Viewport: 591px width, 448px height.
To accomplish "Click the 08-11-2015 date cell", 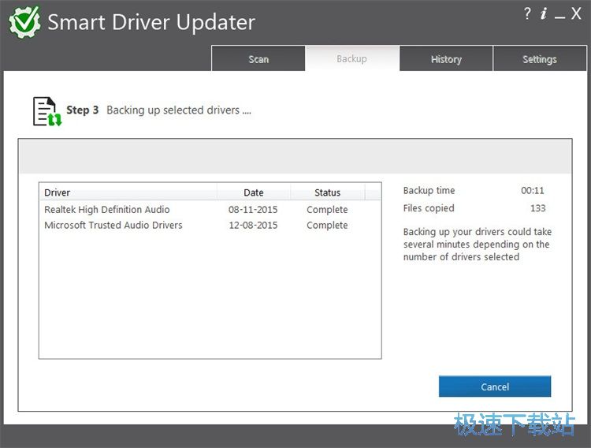I will (253, 210).
